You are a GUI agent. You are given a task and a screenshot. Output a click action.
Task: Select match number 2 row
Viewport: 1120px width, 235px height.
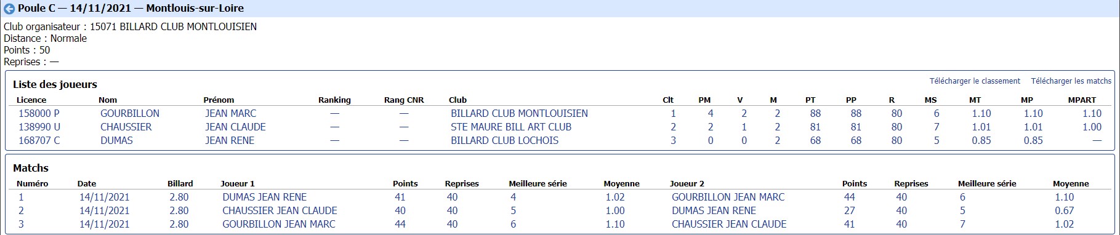click(x=560, y=210)
